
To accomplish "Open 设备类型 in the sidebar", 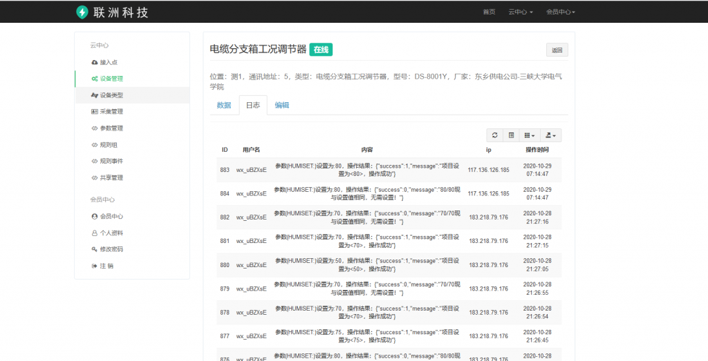I will coord(111,95).
